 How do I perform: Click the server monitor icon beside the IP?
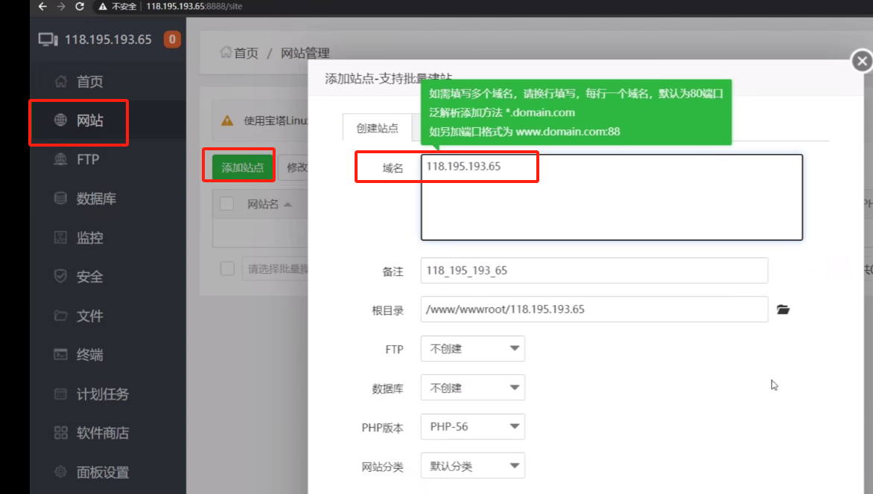click(x=48, y=39)
